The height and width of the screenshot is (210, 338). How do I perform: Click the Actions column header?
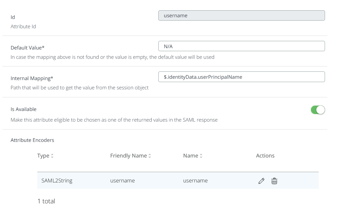click(x=265, y=156)
